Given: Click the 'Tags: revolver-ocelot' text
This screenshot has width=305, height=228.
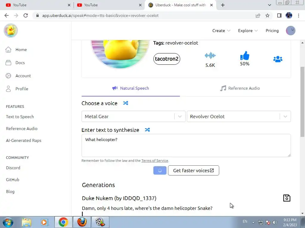Looking at the screenshot, I should 175,43.
